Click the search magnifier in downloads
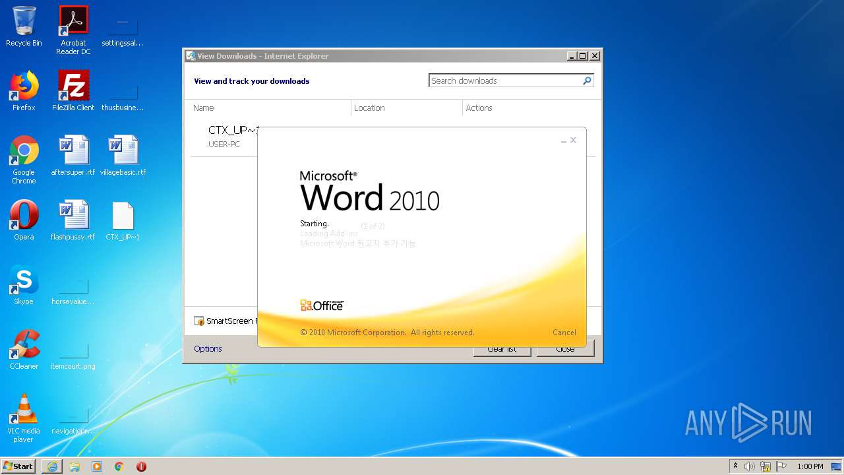The width and height of the screenshot is (844, 475). tap(587, 80)
